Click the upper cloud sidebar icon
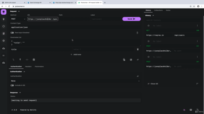The height and width of the screenshot is (114, 204). coord(4,48)
